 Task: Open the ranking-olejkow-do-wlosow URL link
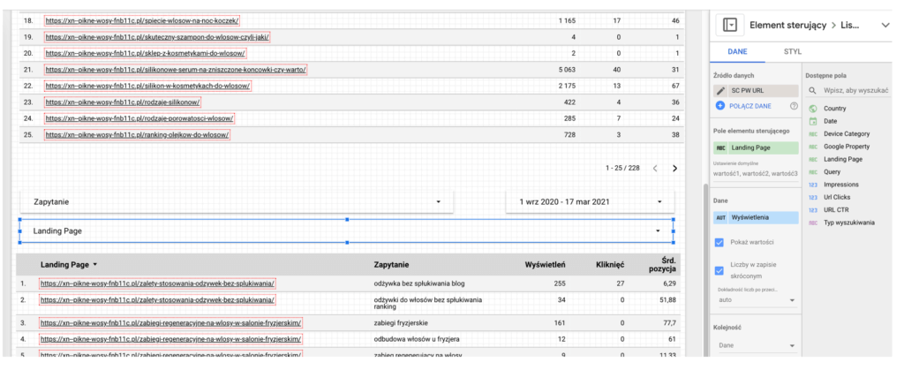[138, 135]
